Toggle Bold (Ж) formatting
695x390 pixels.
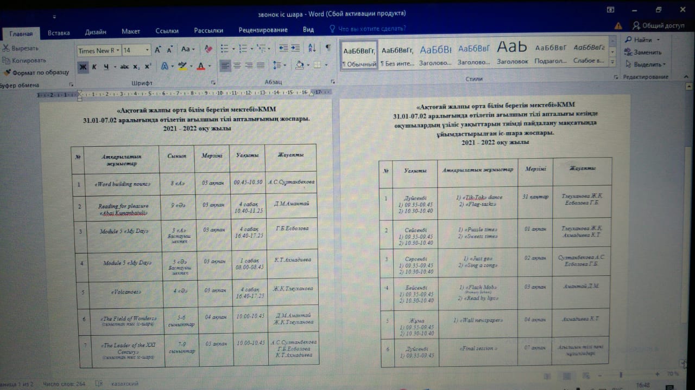click(x=83, y=67)
